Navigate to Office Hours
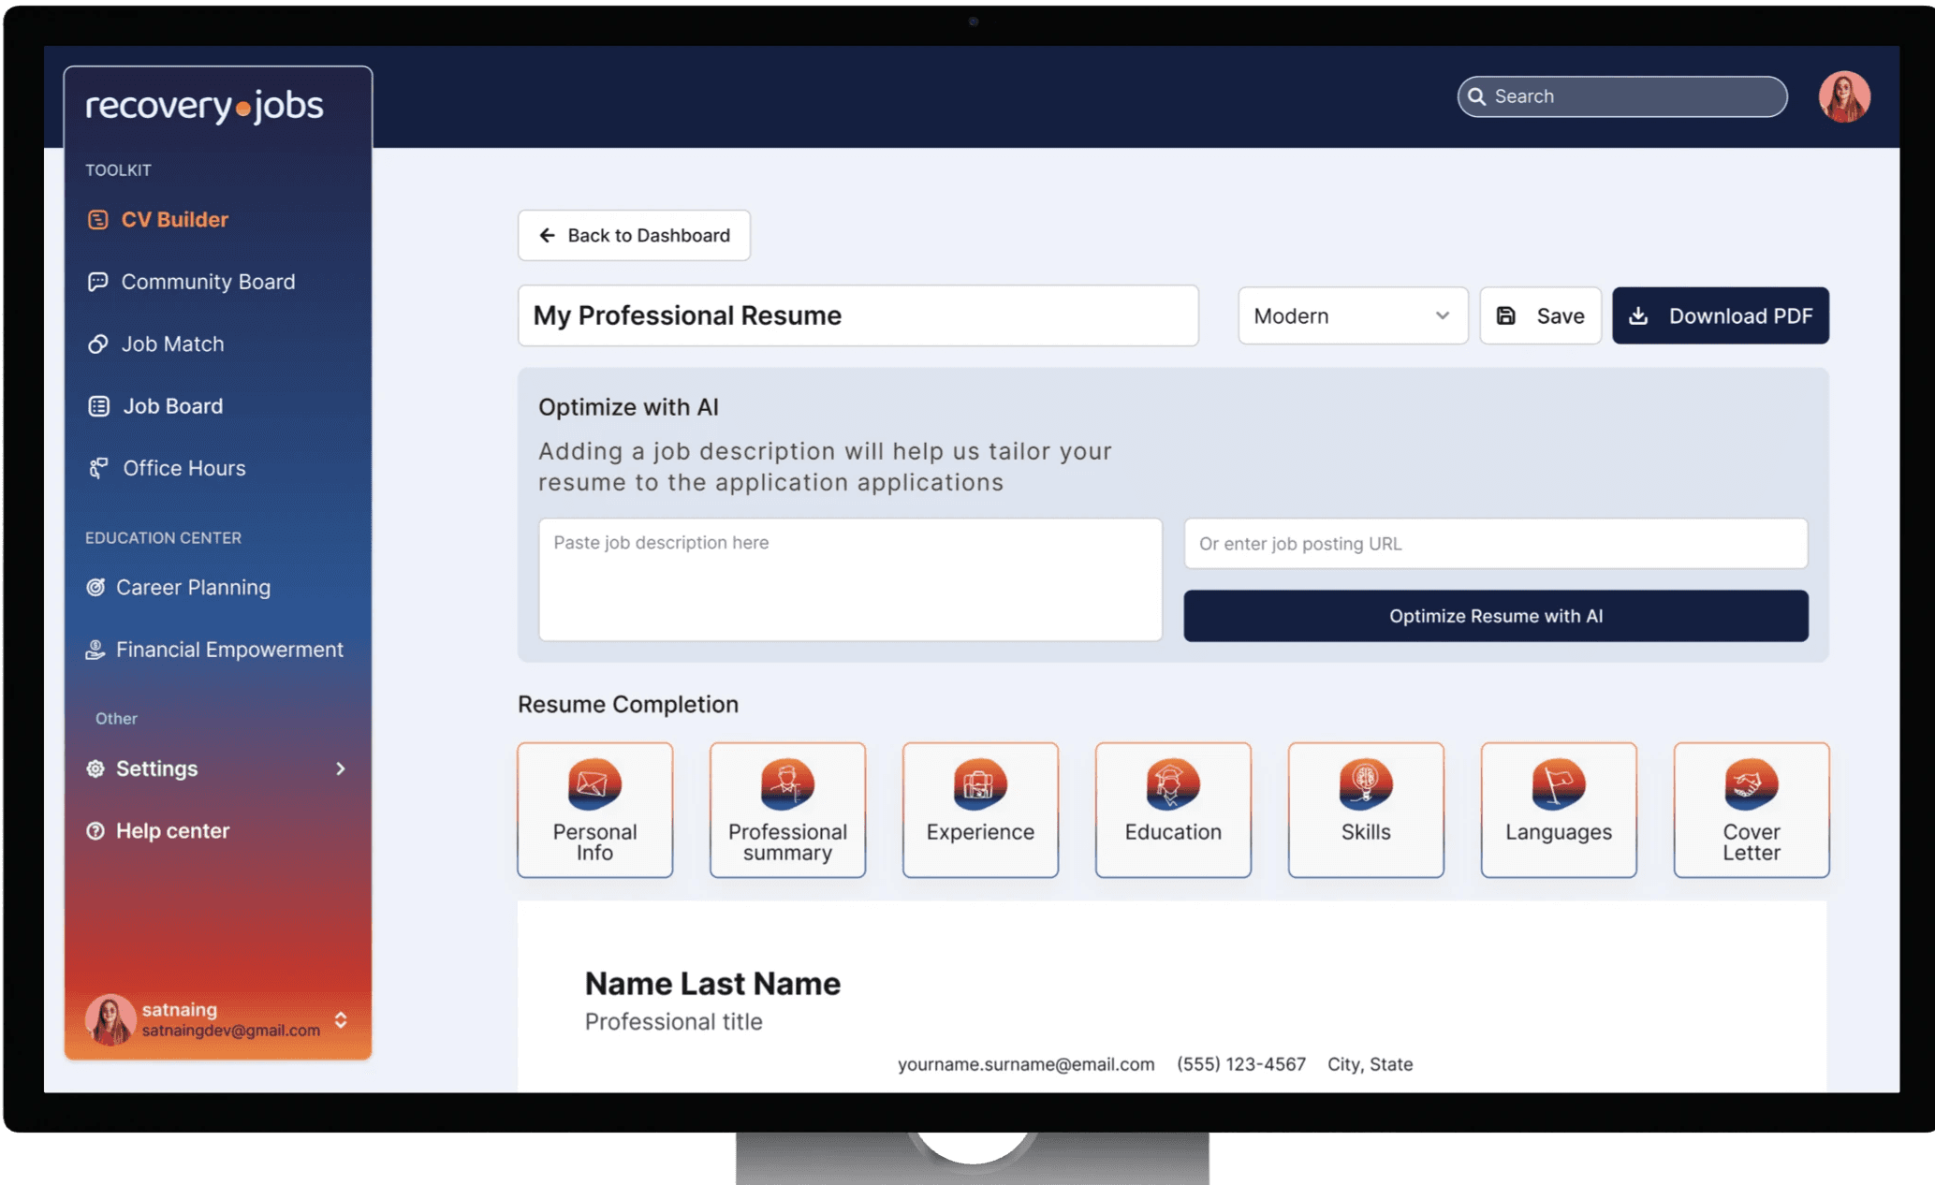 click(x=183, y=468)
